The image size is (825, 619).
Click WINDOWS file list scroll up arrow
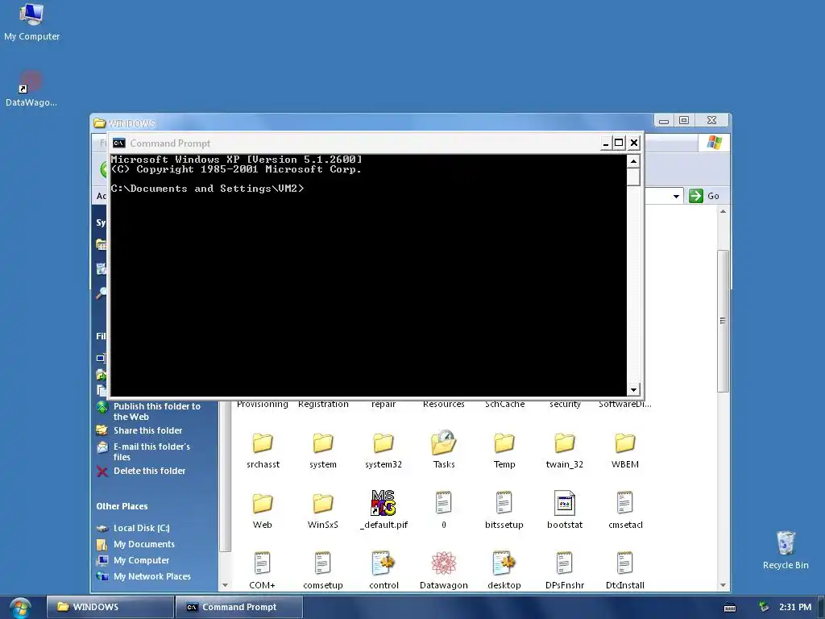[x=723, y=212]
